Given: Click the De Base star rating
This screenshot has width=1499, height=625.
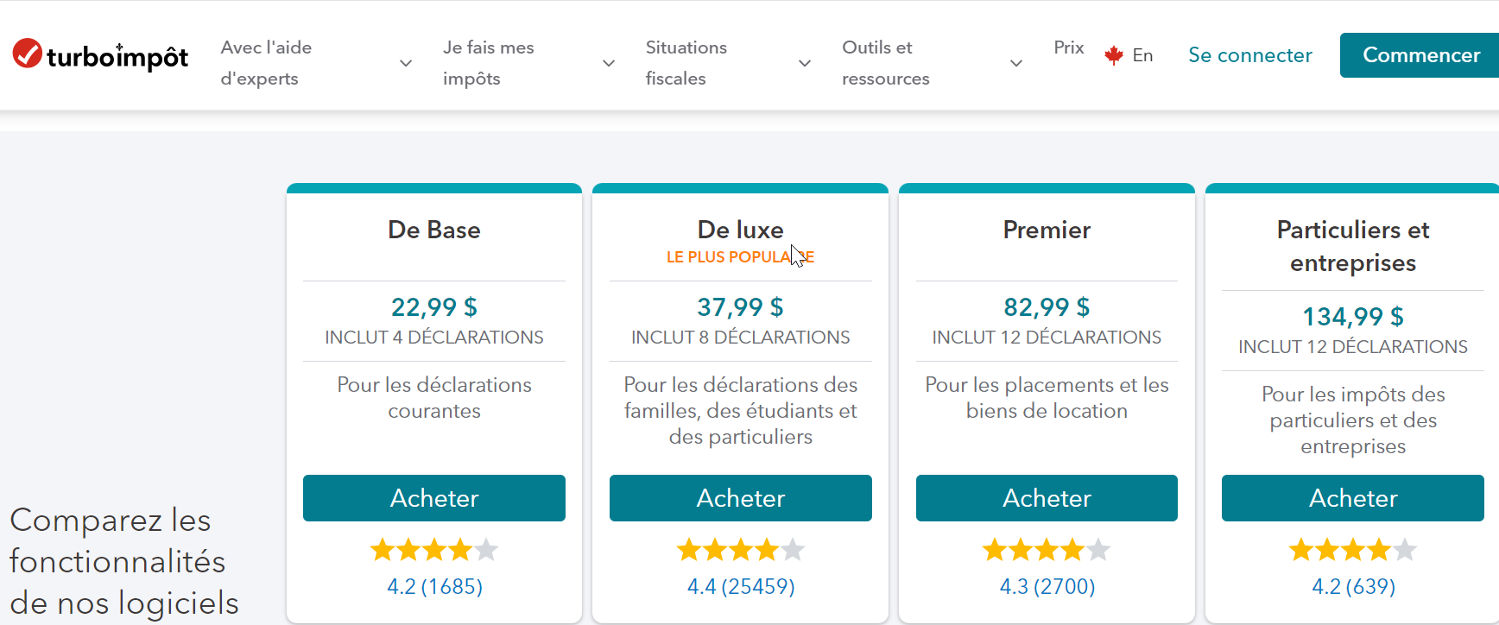Looking at the screenshot, I should pyautogui.click(x=434, y=550).
